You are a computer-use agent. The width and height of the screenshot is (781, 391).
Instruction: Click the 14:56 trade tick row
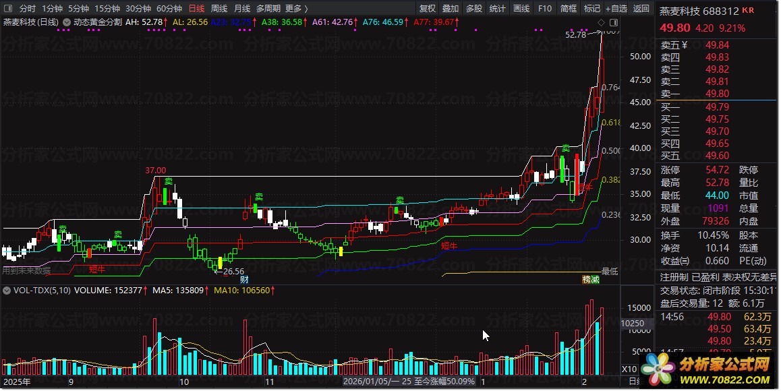pyautogui.click(x=716, y=317)
